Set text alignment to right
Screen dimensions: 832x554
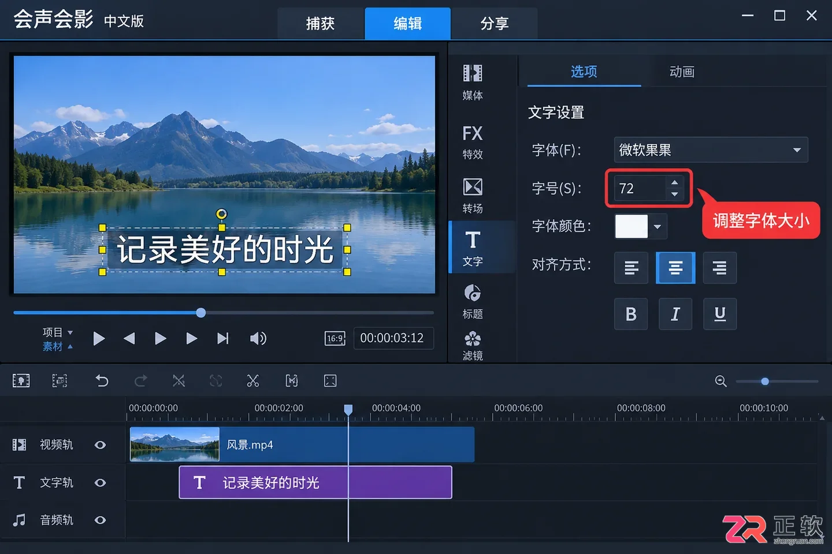point(720,268)
